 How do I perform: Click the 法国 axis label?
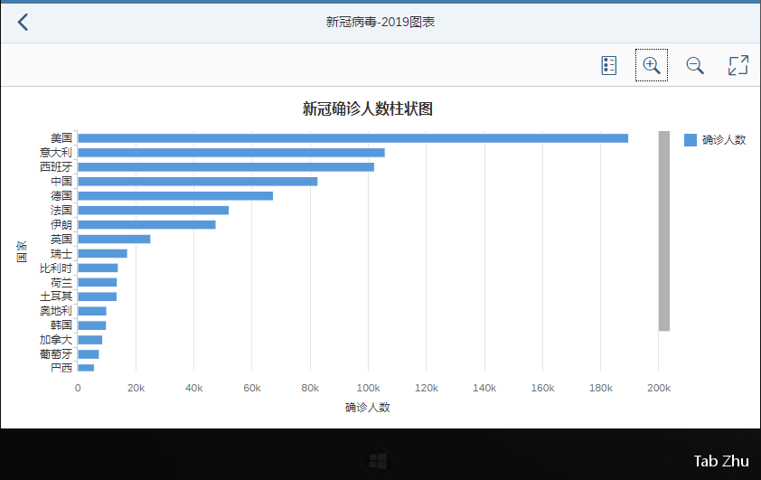61,210
